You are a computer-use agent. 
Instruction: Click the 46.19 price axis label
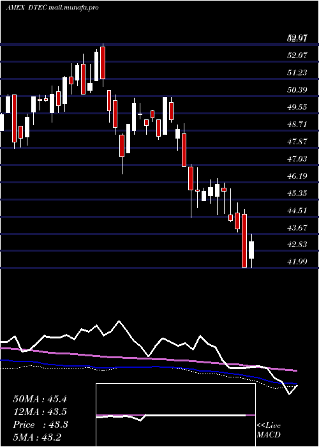point(297,176)
